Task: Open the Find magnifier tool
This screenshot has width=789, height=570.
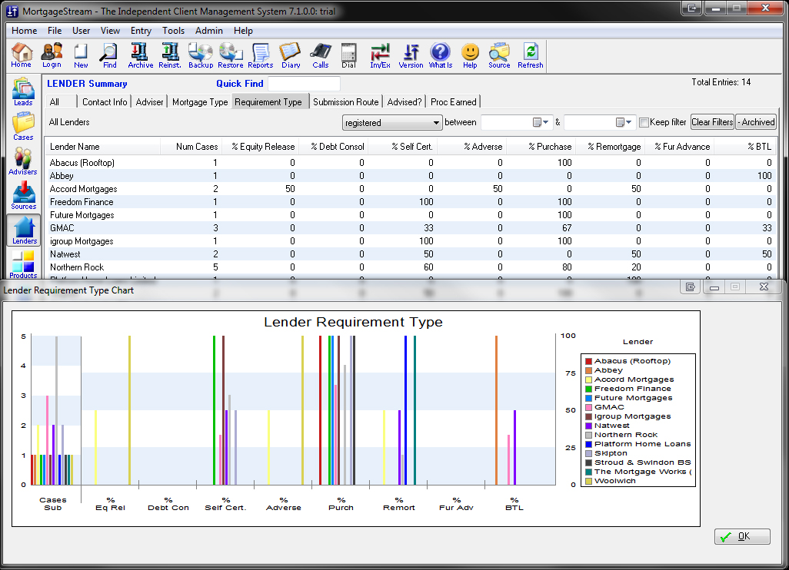Action: (x=109, y=55)
